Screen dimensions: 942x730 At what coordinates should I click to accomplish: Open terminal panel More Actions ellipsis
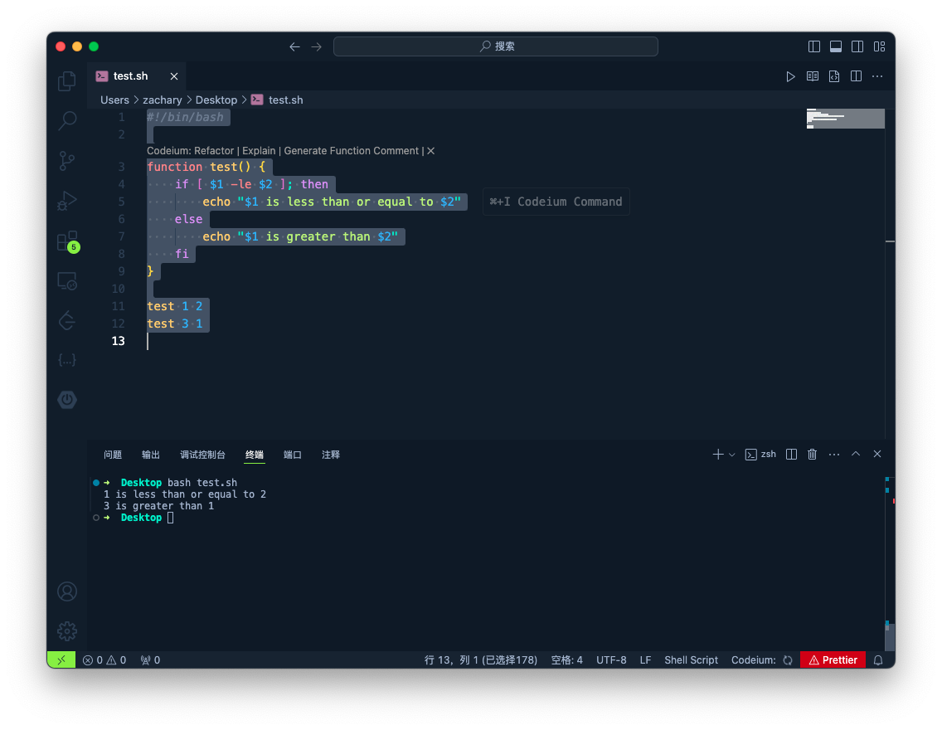(834, 455)
